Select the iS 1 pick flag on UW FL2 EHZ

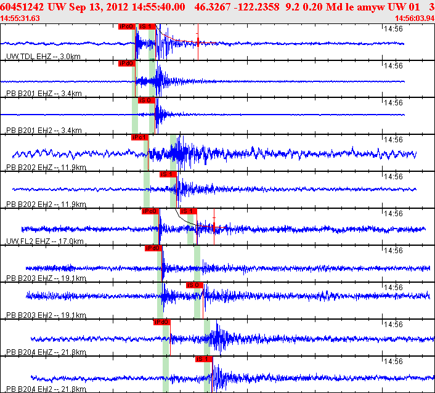(189, 211)
